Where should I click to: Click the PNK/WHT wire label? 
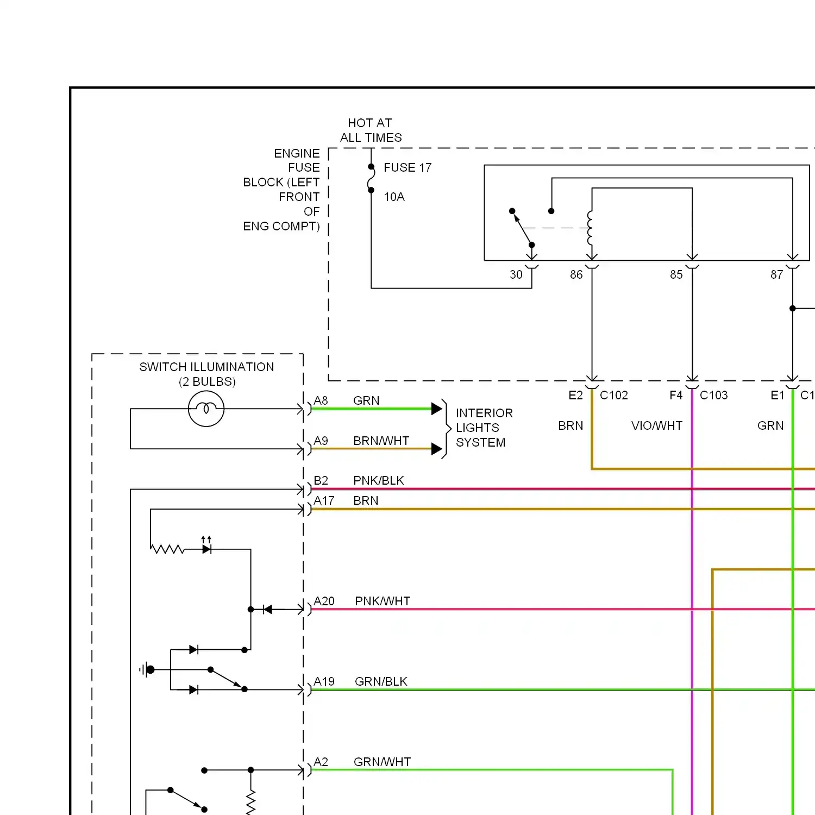click(x=383, y=601)
